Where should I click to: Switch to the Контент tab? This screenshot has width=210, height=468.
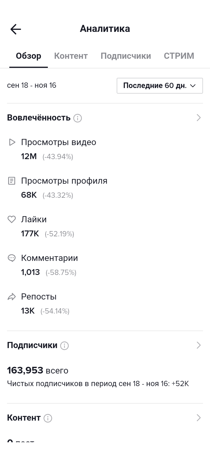point(71,56)
